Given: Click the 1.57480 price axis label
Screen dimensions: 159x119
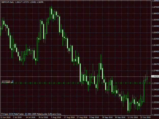Looking at the screenshot, I should click(155, 71).
